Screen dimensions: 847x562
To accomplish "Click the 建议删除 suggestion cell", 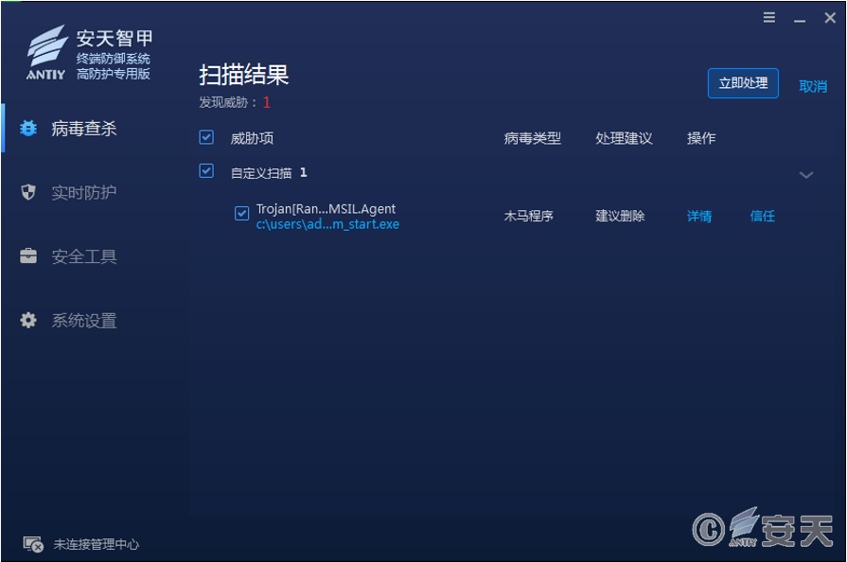I will [620, 216].
